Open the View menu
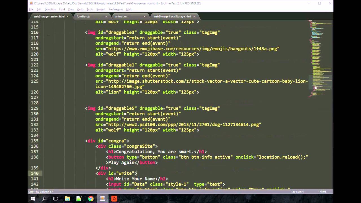361x203 pixels. pos(71,9)
